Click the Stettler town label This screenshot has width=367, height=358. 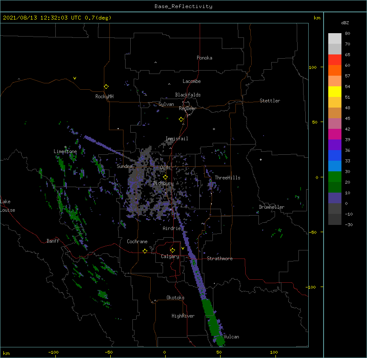pyautogui.click(x=270, y=101)
